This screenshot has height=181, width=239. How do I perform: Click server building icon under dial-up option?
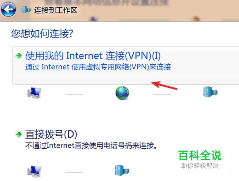coord(122,170)
